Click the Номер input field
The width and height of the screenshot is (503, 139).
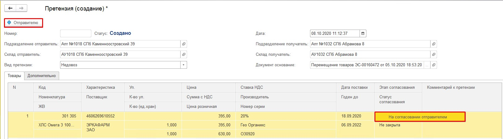pos(76,33)
